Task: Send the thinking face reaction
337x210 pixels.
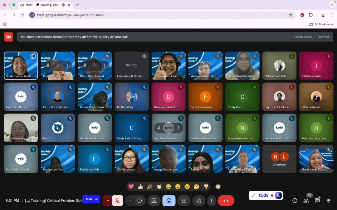Action: (x=197, y=187)
